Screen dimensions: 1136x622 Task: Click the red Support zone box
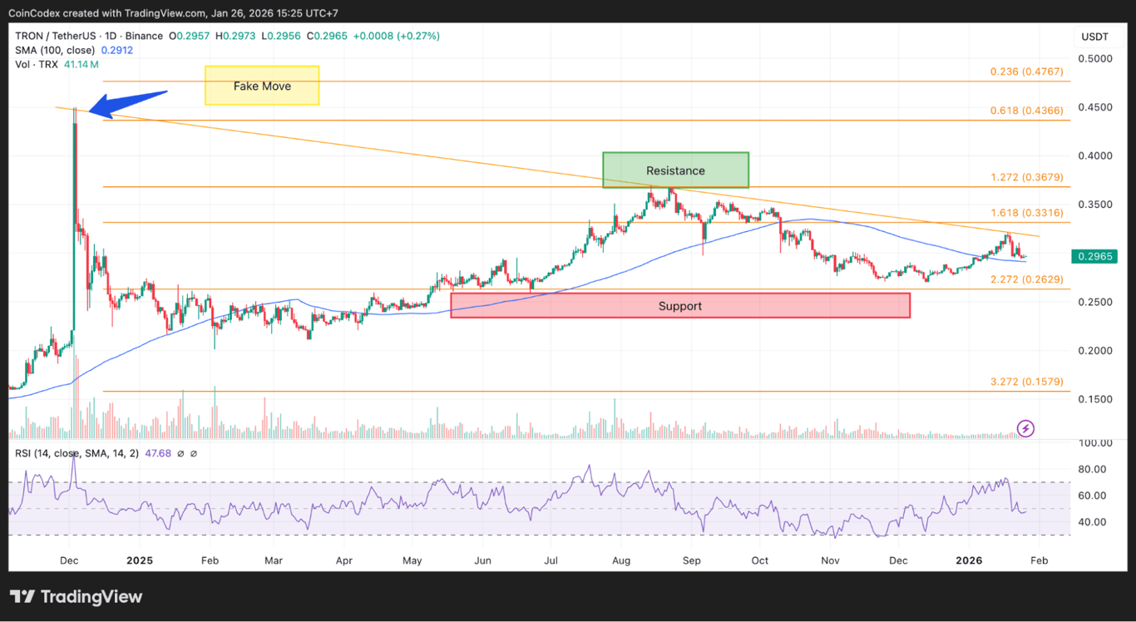(680, 305)
